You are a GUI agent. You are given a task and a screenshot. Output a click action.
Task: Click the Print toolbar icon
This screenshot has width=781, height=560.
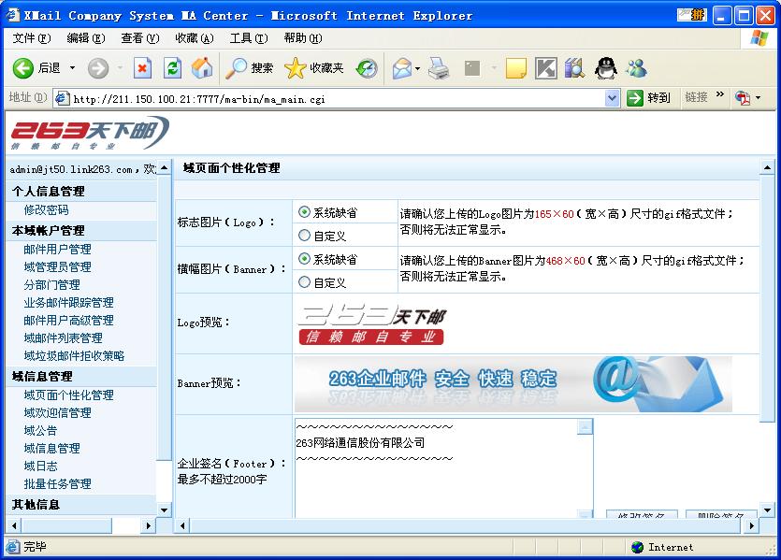tap(439, 68)
